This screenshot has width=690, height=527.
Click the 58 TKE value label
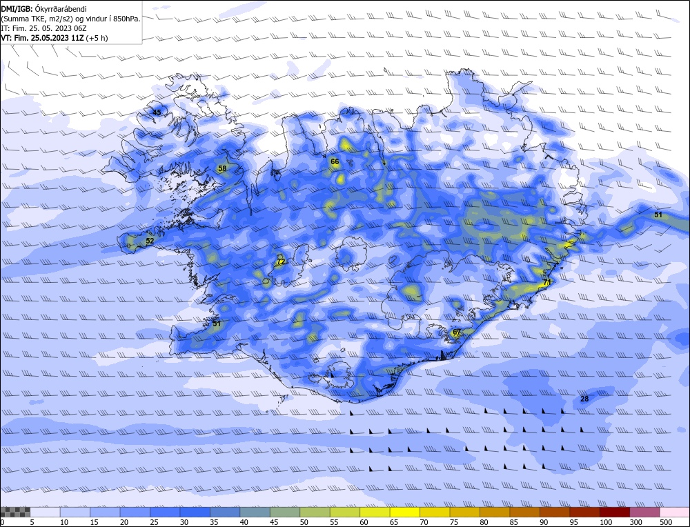pyautogui.click(x=222, y=168)
